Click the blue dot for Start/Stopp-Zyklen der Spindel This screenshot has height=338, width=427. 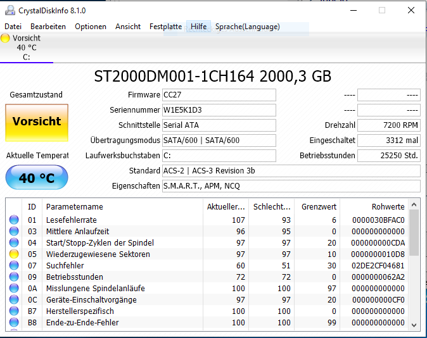(14, 242)
